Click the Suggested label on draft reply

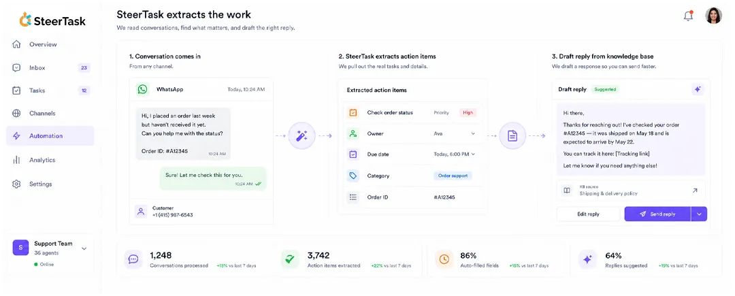605,89
